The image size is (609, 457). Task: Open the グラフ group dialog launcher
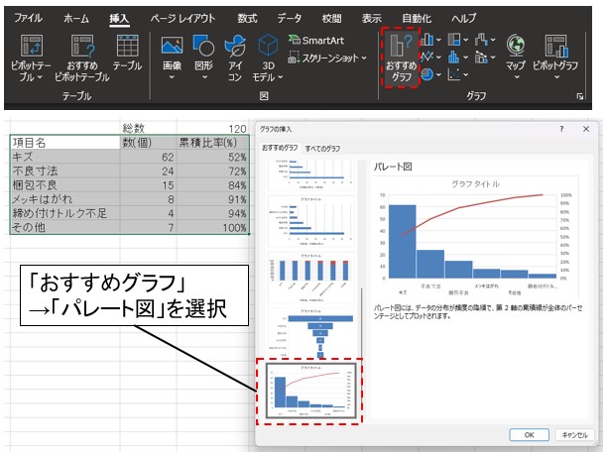pos(579,97)
